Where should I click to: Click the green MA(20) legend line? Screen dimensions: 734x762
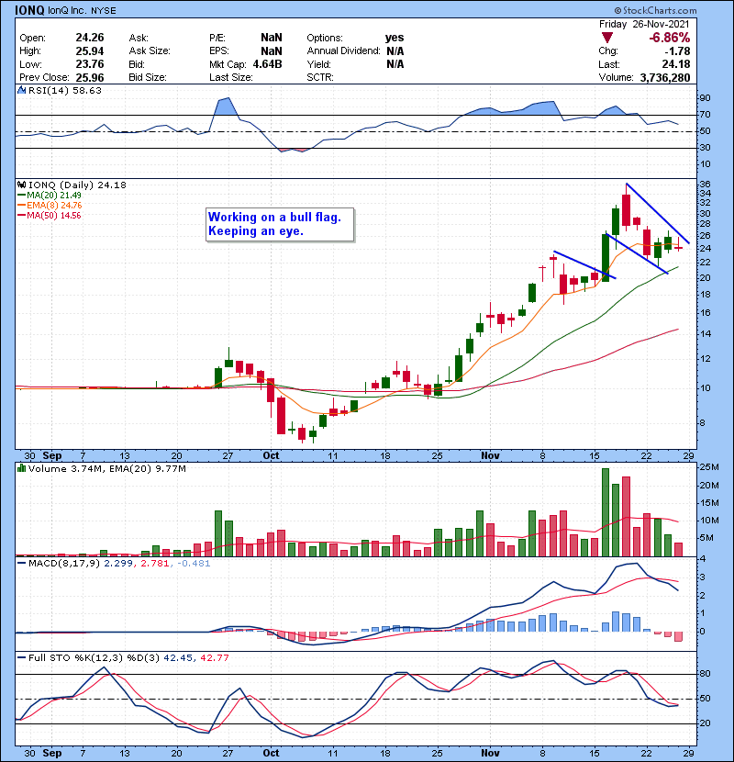(21, 196)
